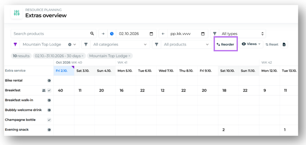Click the Bike rental row label
Viewport: 306px width, 145px height.
14,80
